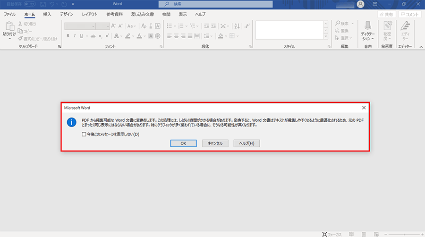Viewport: 425px width, 237px height.
Task: Align text to the left
Action: 169,36
